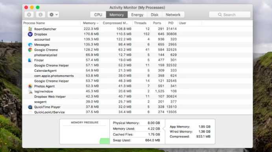Sort by Threads column header
272x152 pixels.
click(x=140, y=23)
